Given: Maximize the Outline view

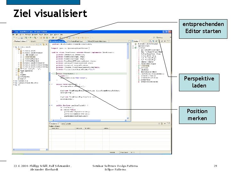Looking at the screenshot, I should [x=169, y=41].
